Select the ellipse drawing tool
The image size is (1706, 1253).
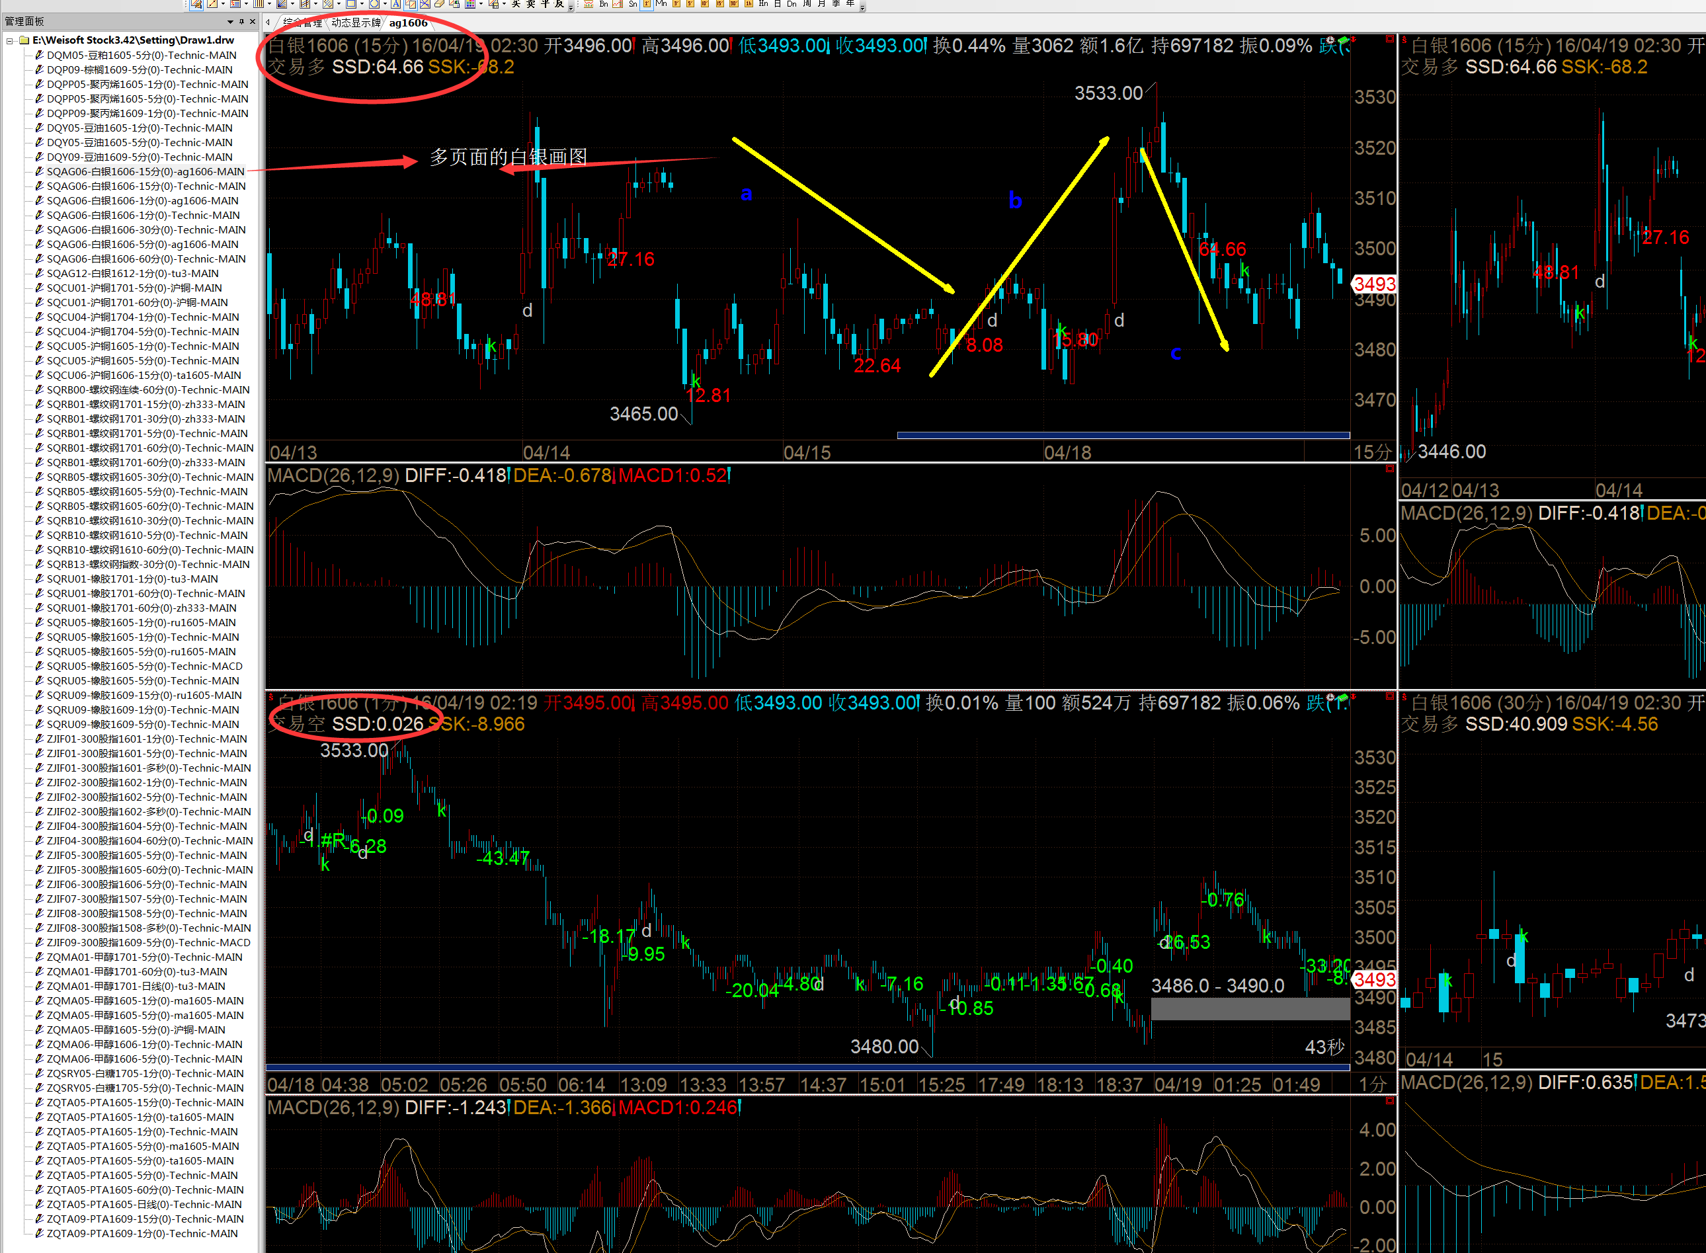pos(374,4)
